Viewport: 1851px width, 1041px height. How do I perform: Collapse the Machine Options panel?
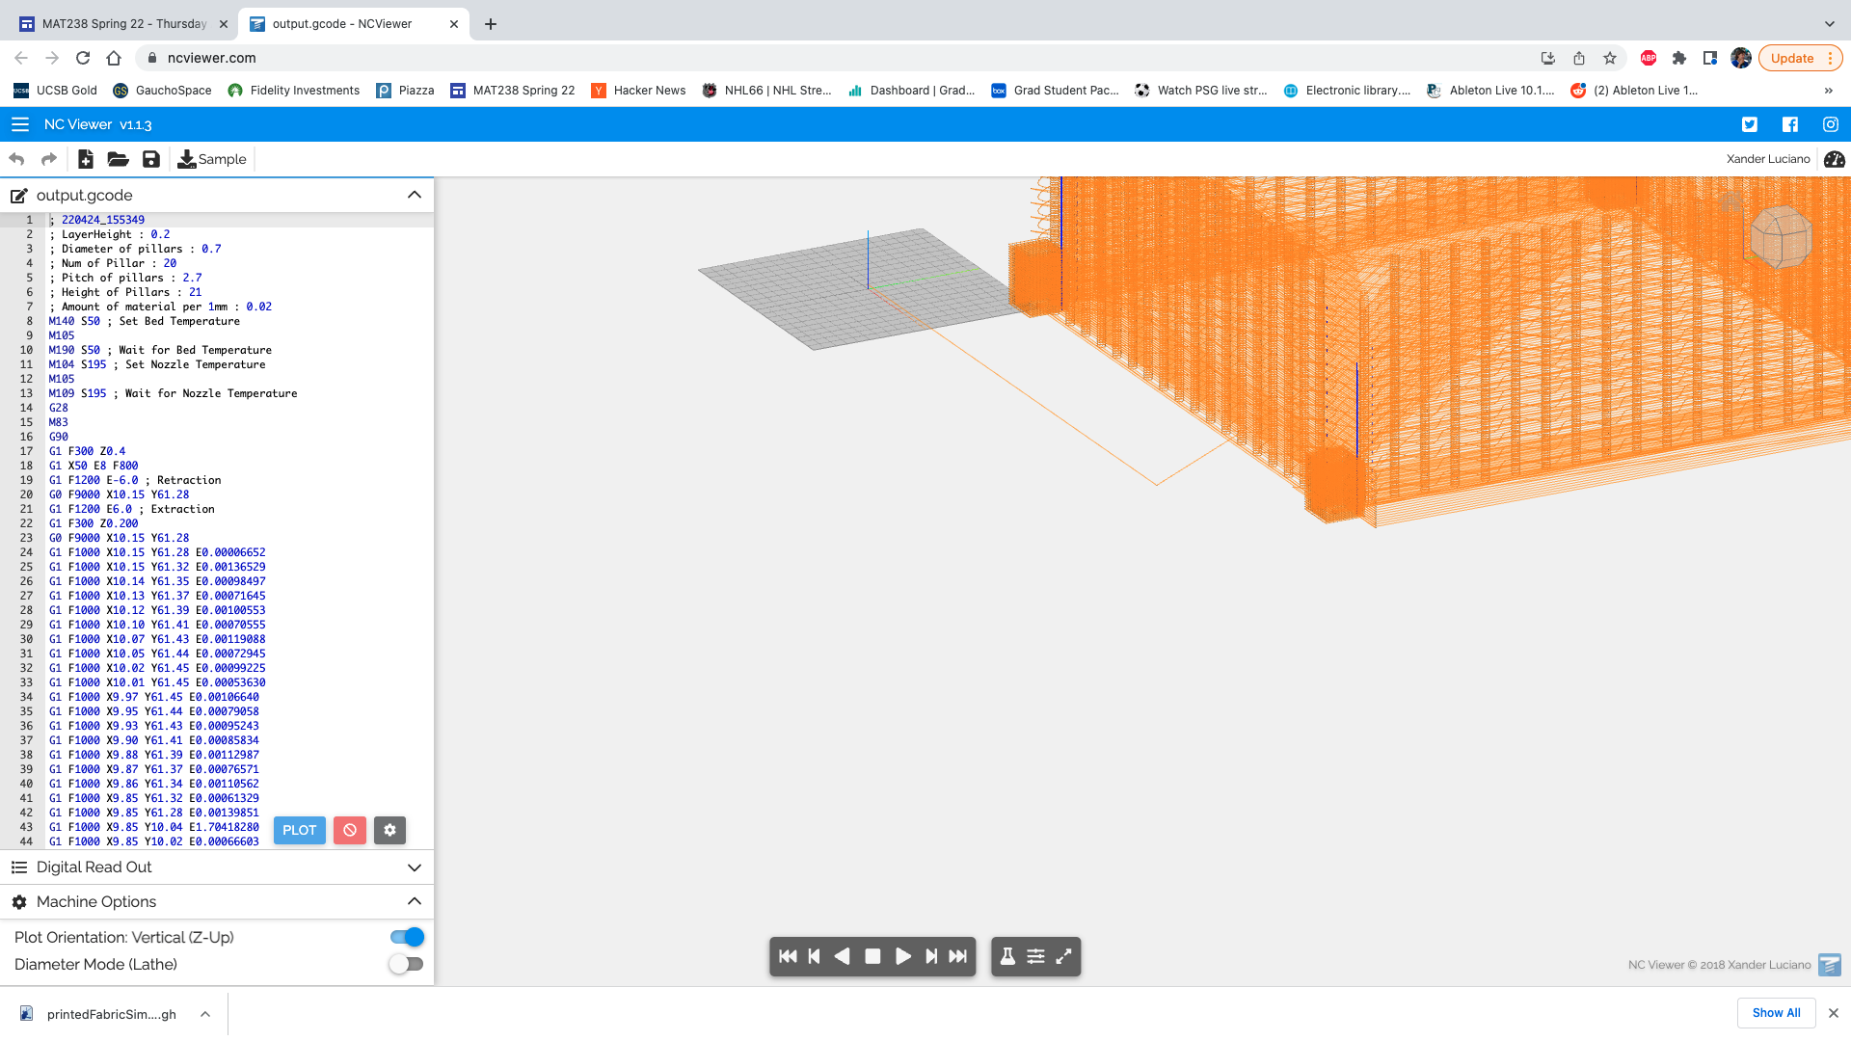pyautogui.click(x=415, y=901)
